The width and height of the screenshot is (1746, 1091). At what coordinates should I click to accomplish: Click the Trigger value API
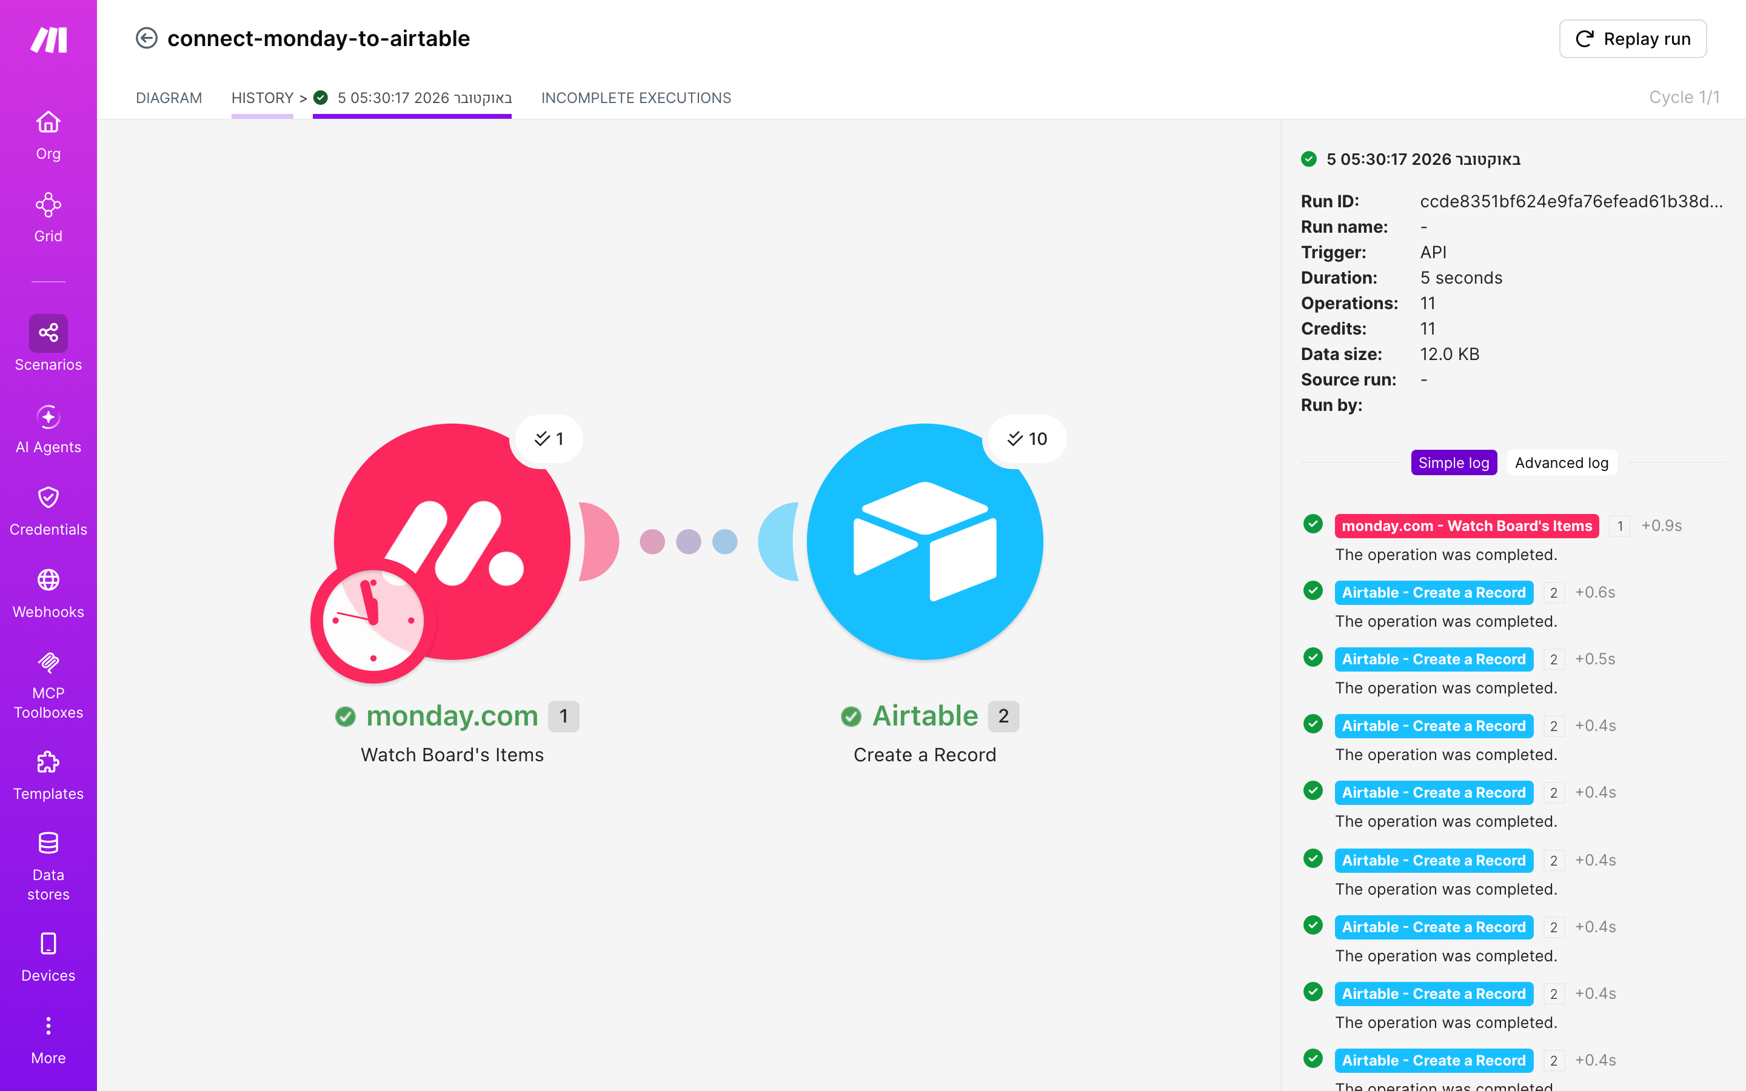click(x=1433, y=253)
